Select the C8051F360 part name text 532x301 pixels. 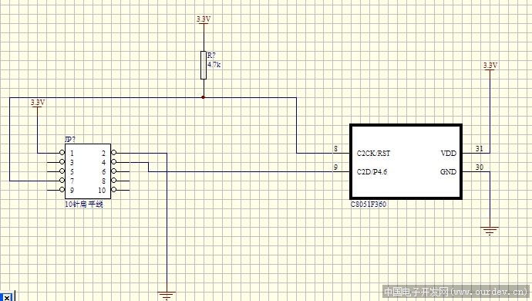[369, 205]
